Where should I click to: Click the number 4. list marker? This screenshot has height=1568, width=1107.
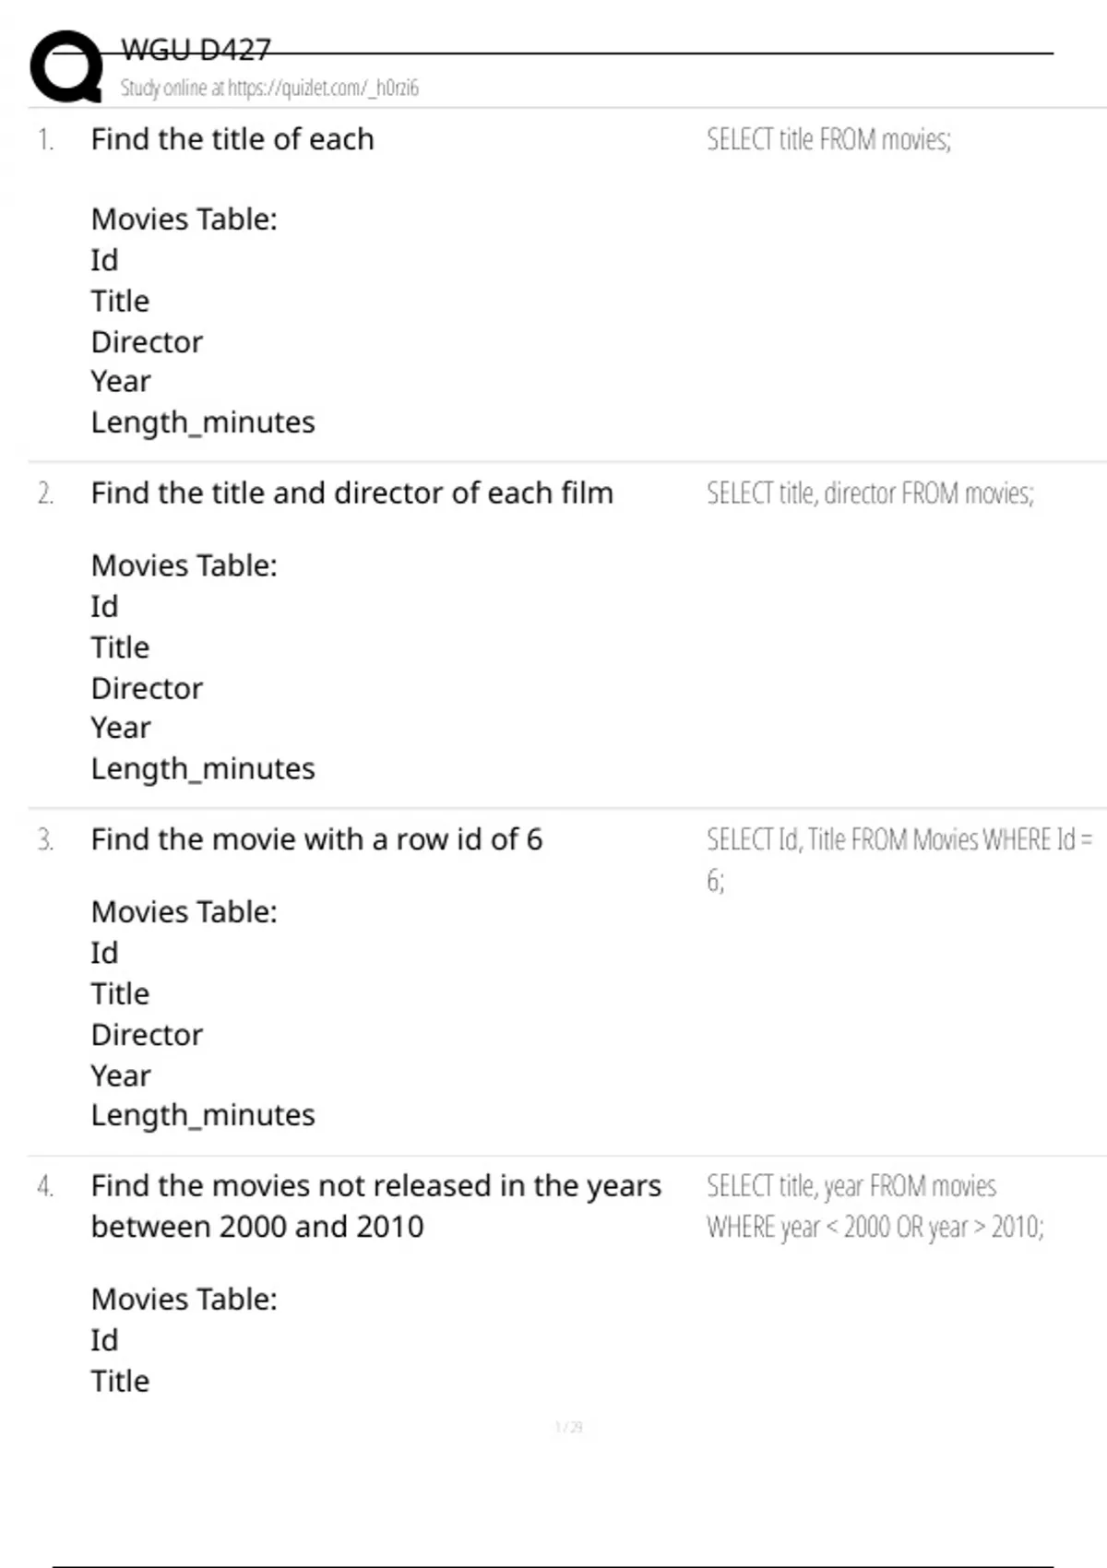[45, 1186]
